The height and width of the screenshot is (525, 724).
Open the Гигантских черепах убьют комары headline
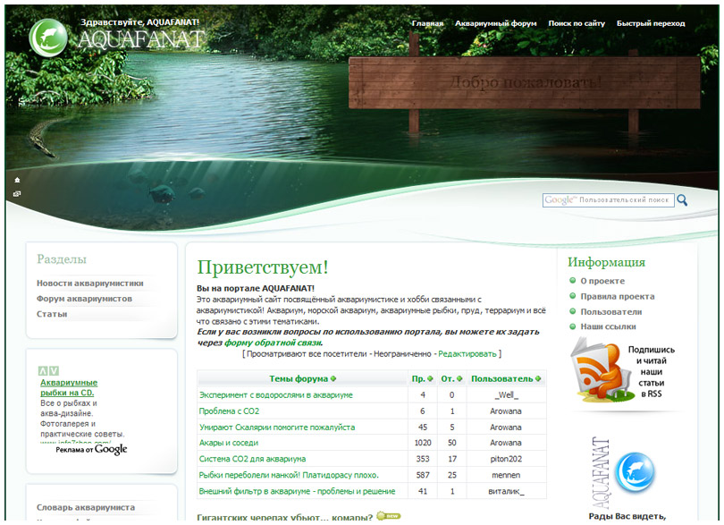285,517
